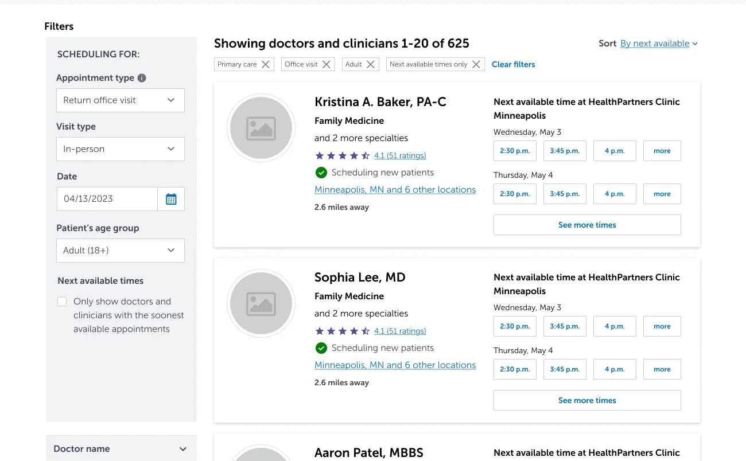Open the Visit type dropdown
Screen dimensions: 746x461
pyautogui.click(x=121, y=149)
